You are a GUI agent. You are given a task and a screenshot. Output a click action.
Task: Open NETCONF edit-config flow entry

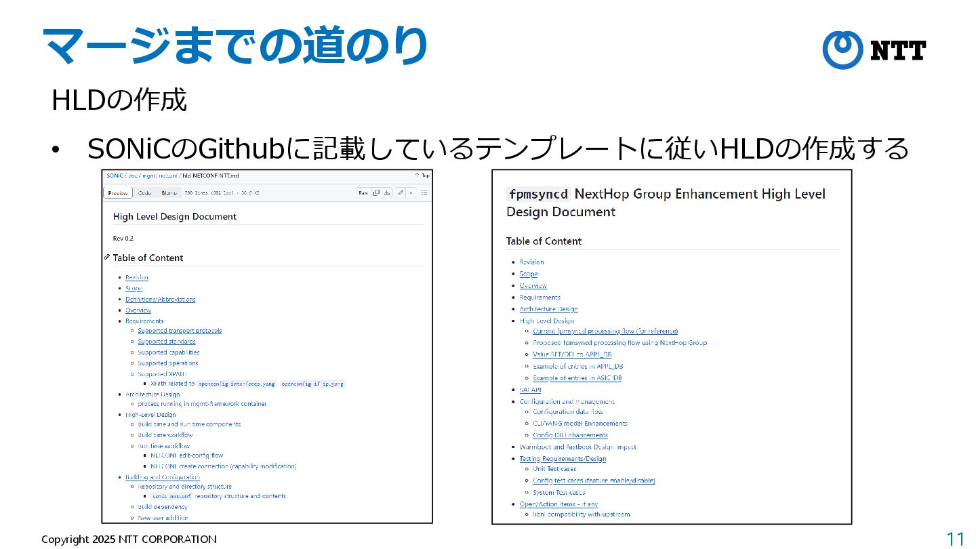(x=186, y=455)
